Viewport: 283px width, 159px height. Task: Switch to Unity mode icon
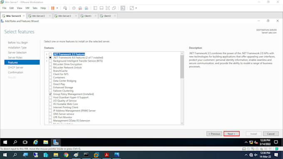[x=114, y=8]
